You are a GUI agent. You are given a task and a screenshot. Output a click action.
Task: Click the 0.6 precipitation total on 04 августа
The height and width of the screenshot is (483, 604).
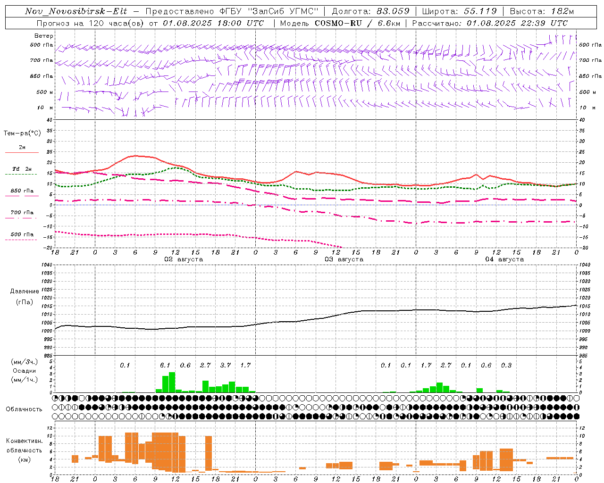coord(486,365)
